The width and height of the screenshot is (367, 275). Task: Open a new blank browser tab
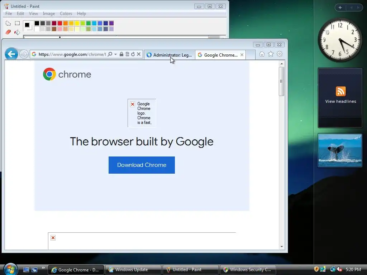251,55
